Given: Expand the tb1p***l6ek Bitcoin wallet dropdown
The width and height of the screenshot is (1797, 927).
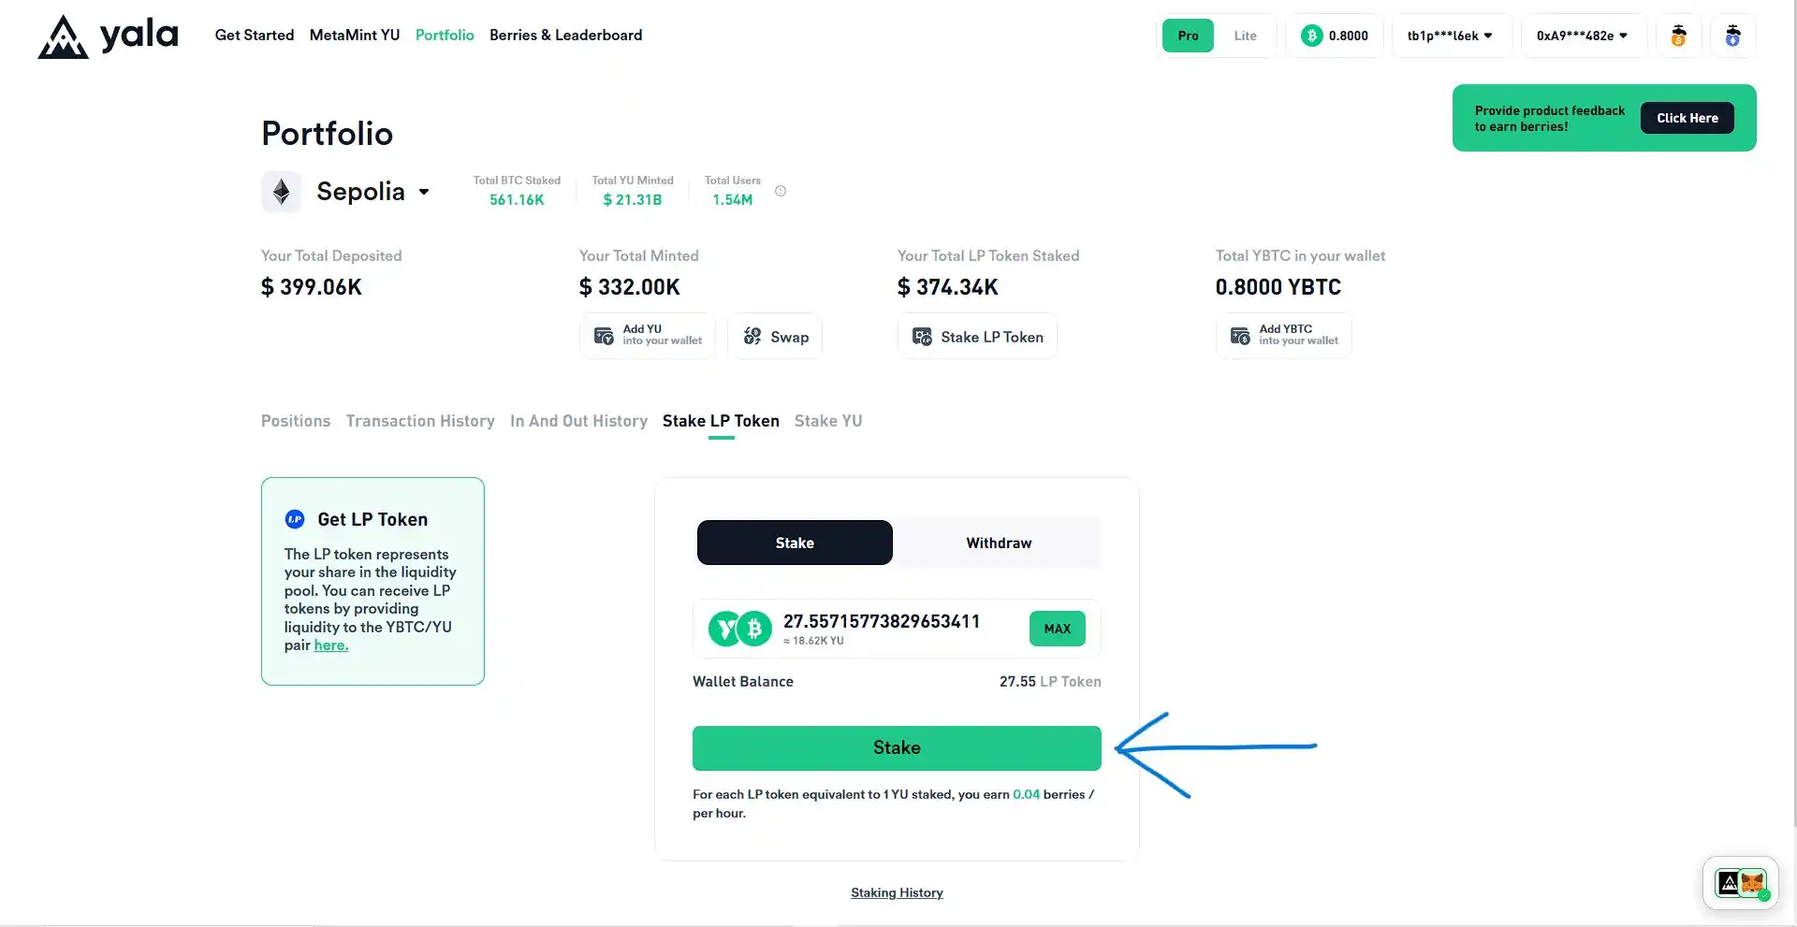Looking at the screenshot, I should (x=1451, y=36).
